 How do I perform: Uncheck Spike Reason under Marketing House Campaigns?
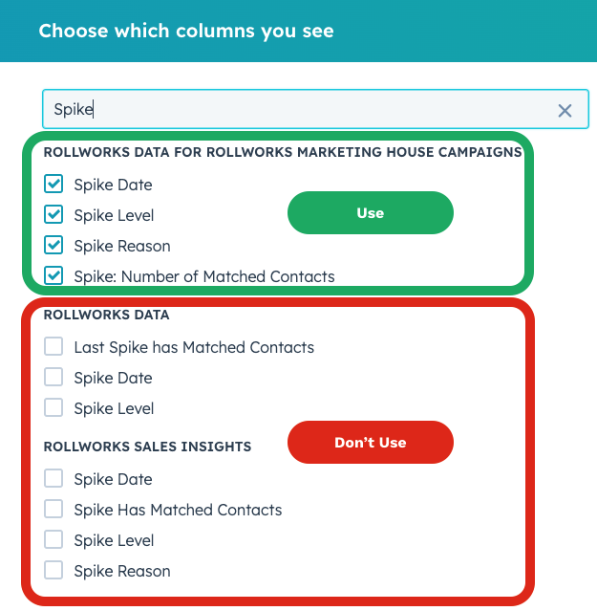54,246
